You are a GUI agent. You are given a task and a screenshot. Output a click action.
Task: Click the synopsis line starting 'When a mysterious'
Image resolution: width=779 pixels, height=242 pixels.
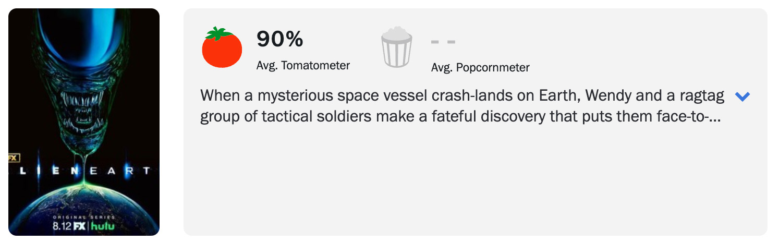[x=462, y=96]
